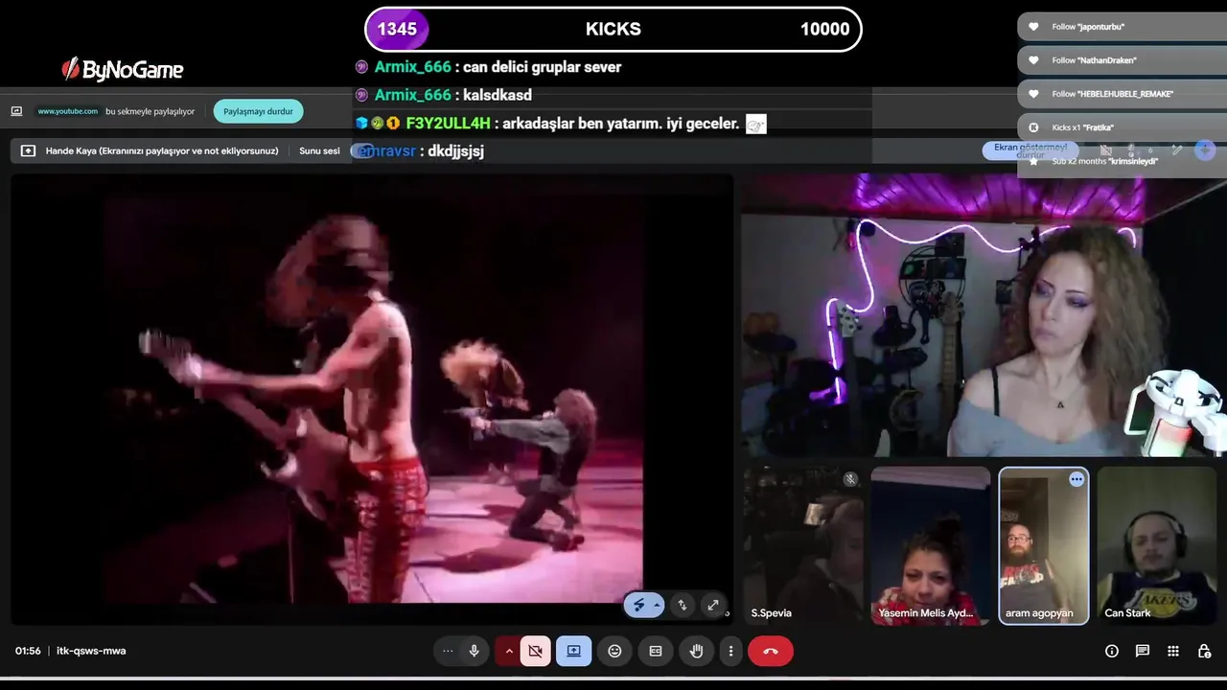Open more options vertical dots menu
The width and height of the screenshot is (1227, 690).
click(x=730, y=651)
